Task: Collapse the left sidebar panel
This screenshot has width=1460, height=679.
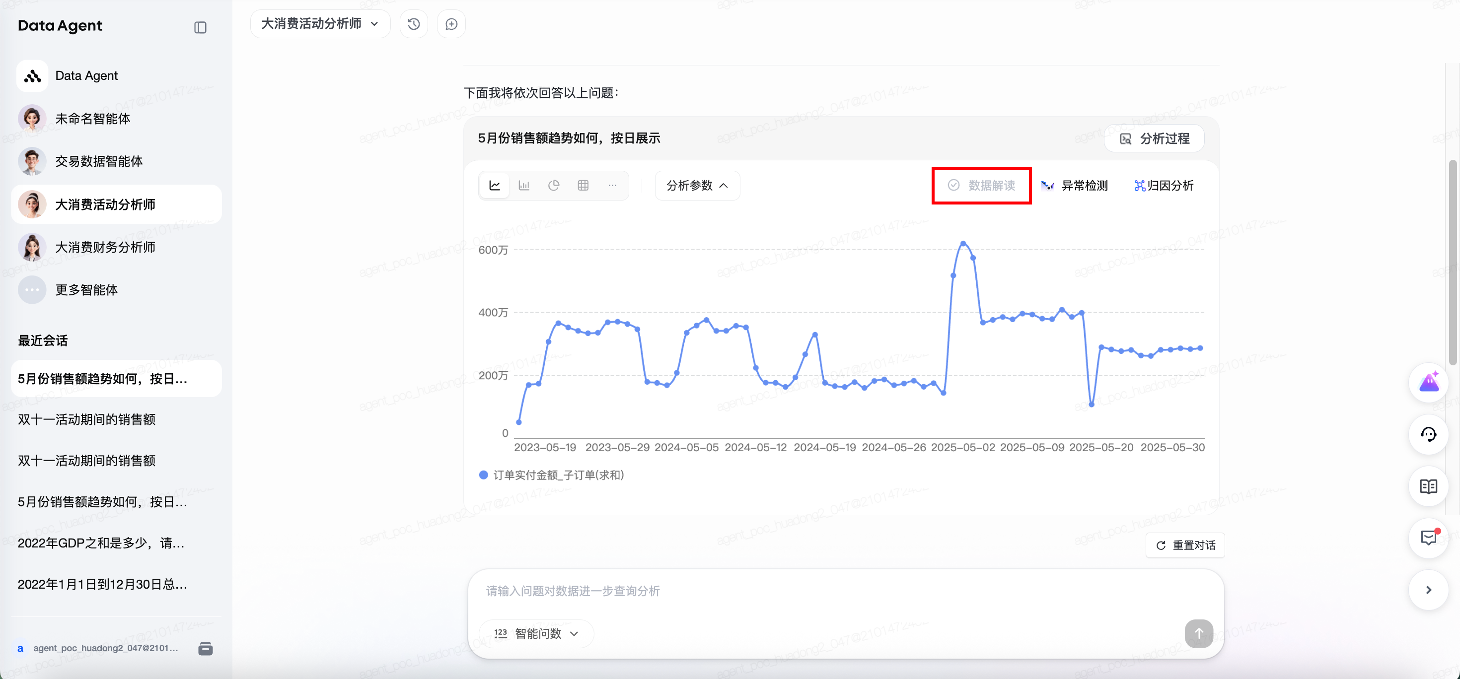Action: pos(200,27)
